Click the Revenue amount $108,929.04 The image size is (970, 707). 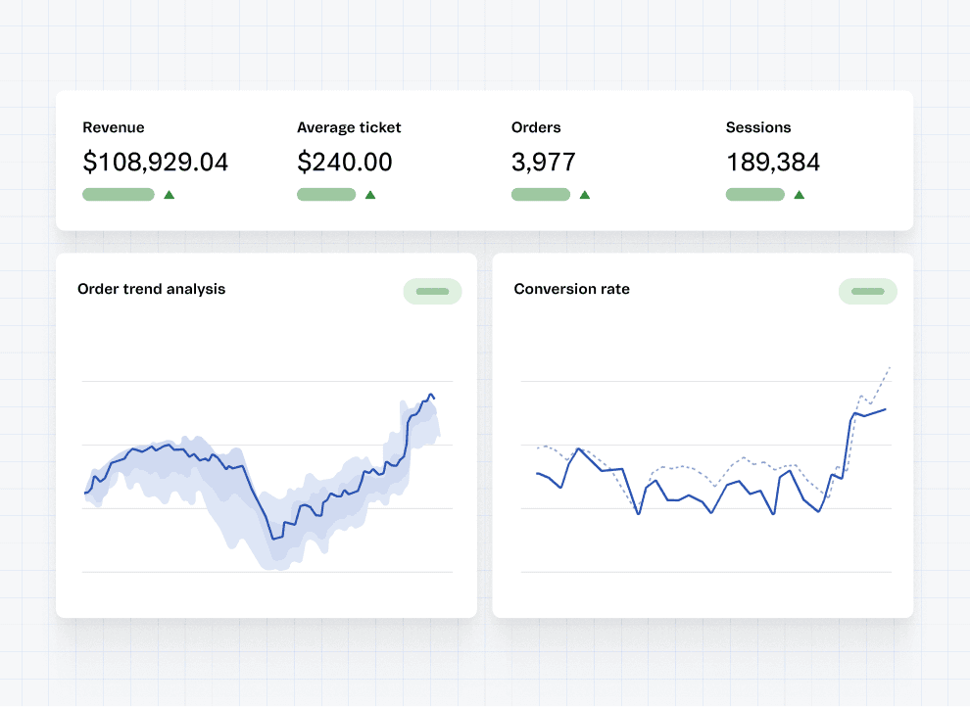pyautogui.click(x=155, y=163)
